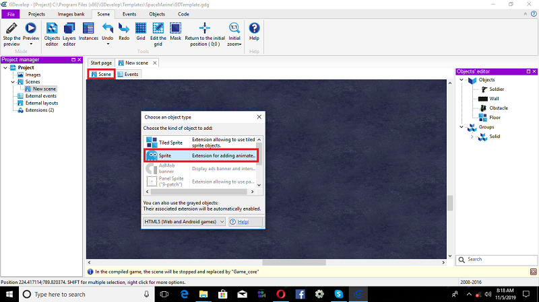Image resolution: width=539 pixels, height=302 pixels.
Task: Show the Instances panel
Action: 88,32
